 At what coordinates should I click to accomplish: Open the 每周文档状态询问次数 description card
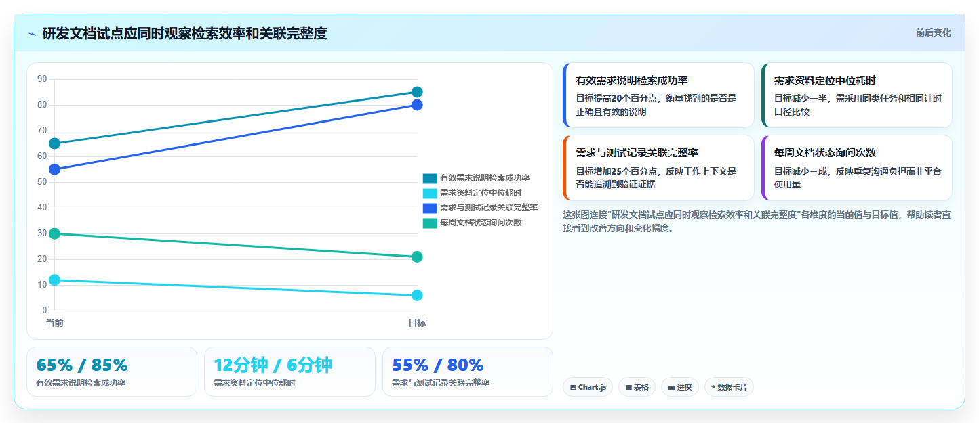click(x=856, y=168)
